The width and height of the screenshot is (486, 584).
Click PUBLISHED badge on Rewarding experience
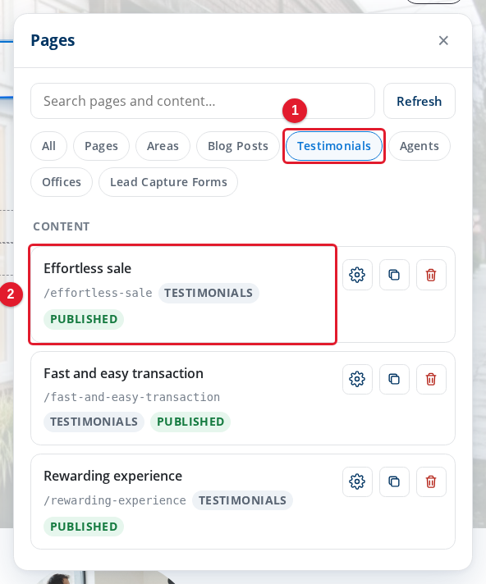click(84, 527)
